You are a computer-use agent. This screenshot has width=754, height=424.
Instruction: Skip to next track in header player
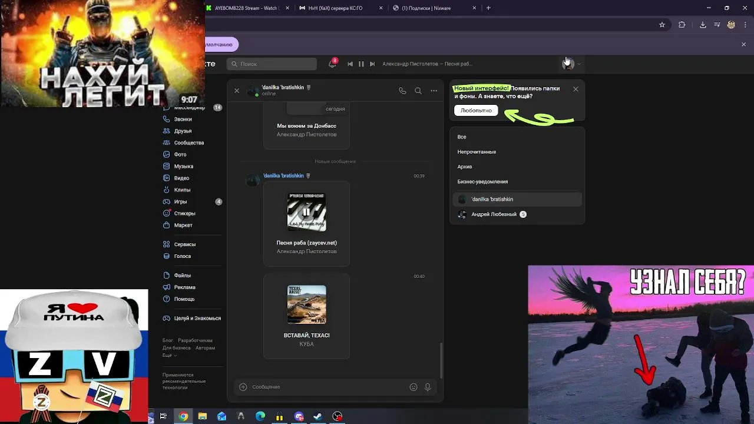click(372, 64)
